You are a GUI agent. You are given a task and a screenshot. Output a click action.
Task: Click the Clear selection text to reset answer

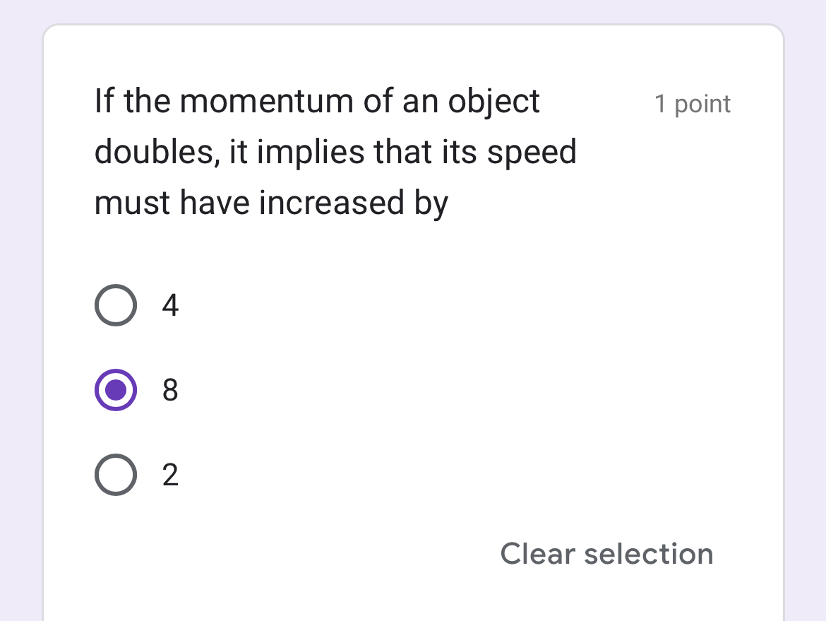(x=606, y=554)
